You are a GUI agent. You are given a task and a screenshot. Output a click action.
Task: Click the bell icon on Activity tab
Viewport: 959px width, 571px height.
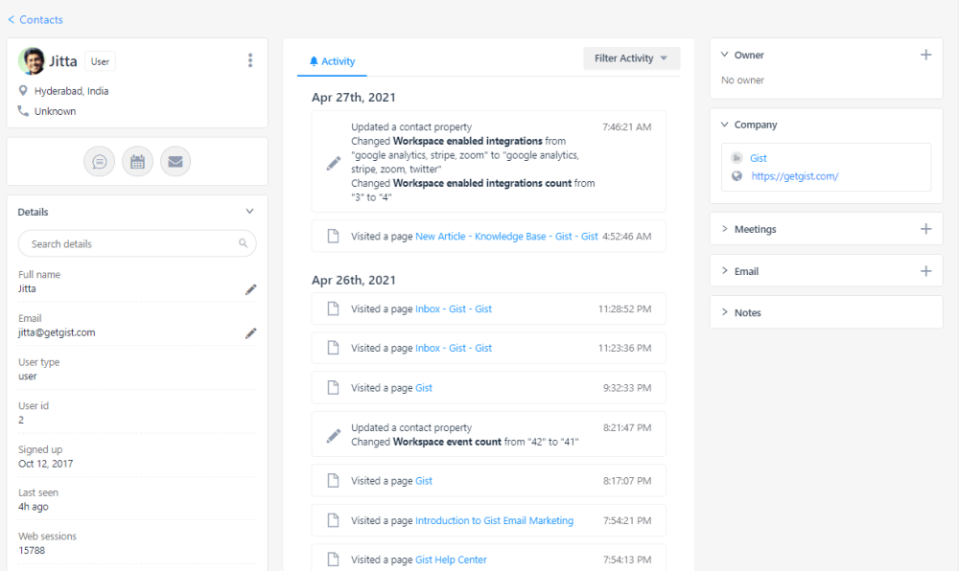[314, 61]
